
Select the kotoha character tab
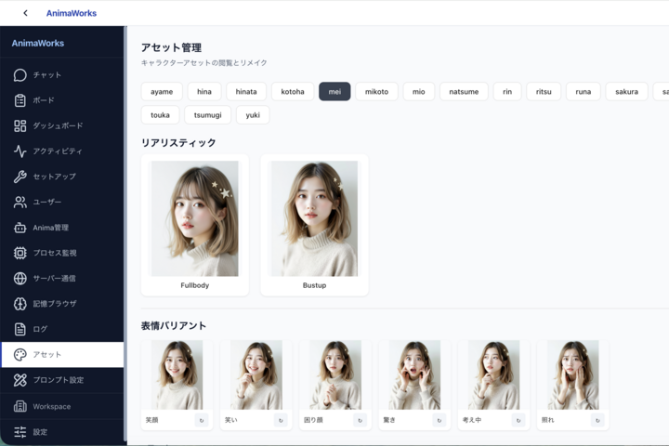pyautogui.click(x=293, y=91)
